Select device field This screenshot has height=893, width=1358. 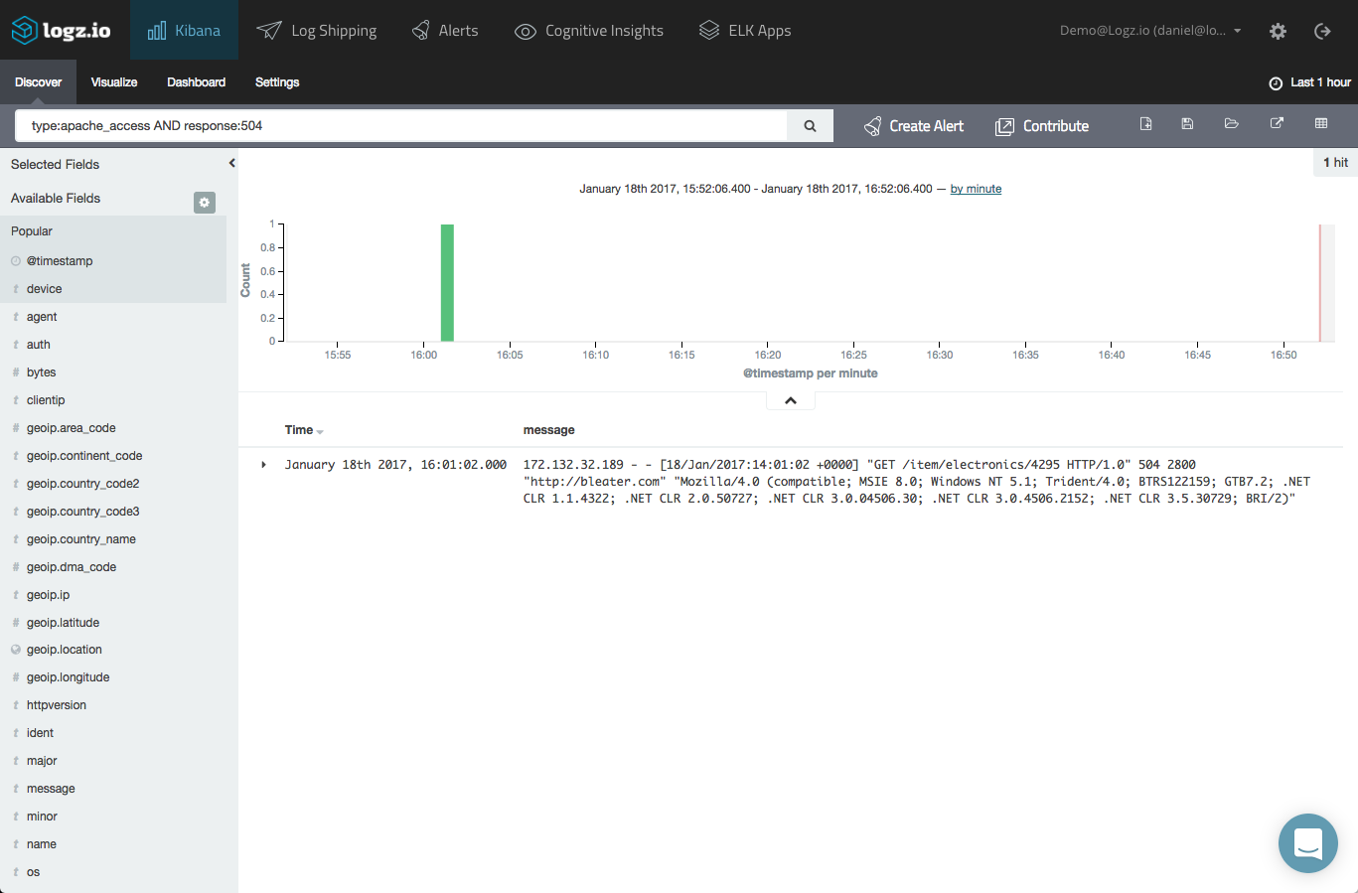tap(44, 289)
